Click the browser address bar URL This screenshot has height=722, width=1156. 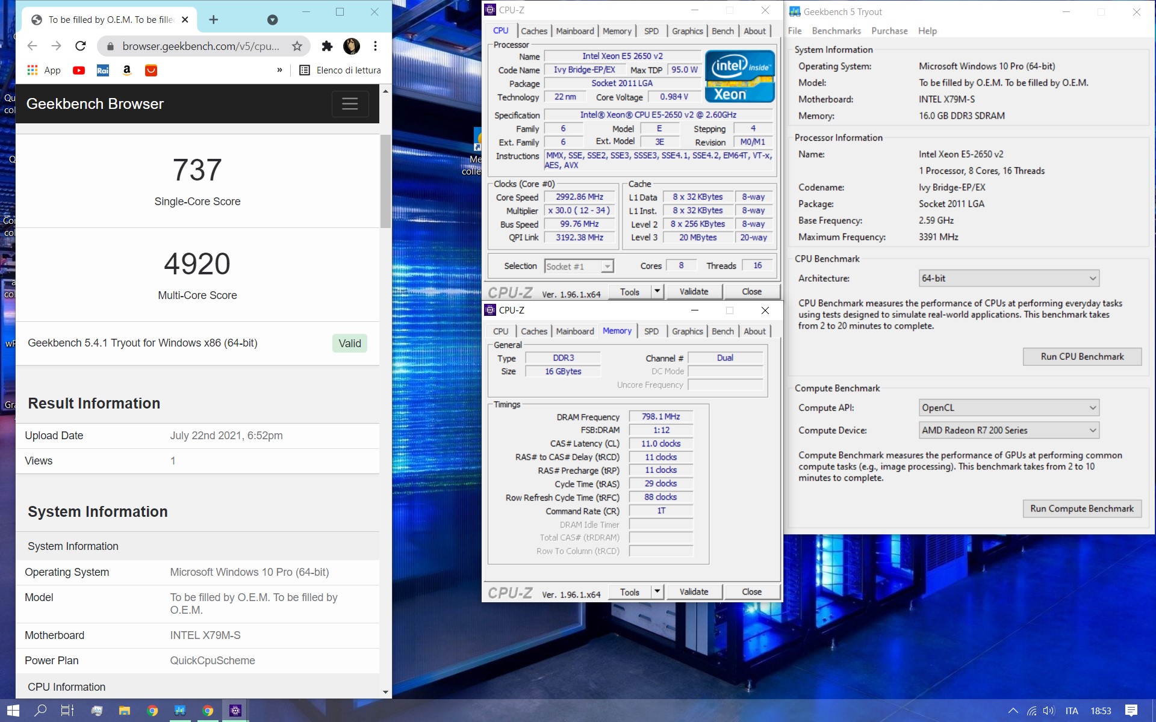[200, 46]
